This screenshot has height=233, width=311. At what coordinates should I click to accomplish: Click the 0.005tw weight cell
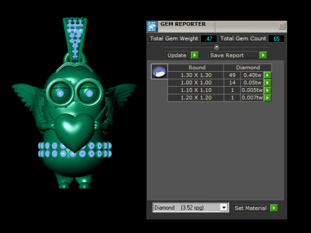click(252, 90)
